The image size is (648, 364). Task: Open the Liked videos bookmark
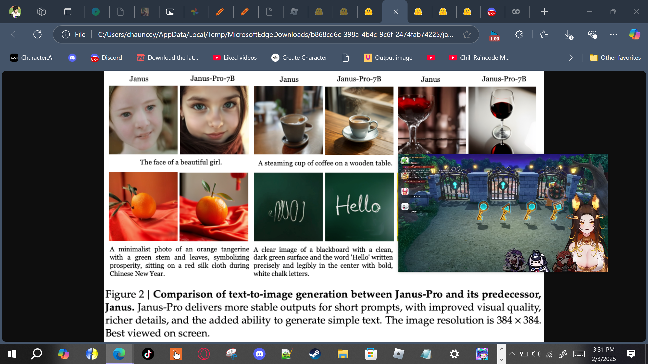click(x=235, y=58)
